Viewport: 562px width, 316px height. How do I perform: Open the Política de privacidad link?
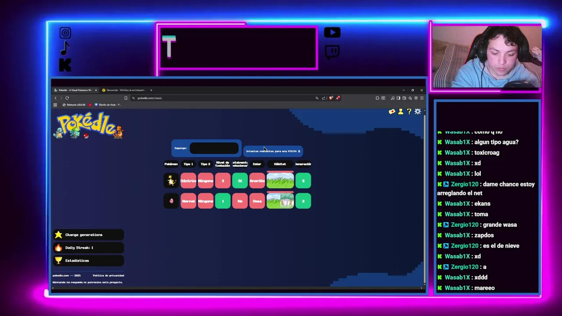(108, 276)
